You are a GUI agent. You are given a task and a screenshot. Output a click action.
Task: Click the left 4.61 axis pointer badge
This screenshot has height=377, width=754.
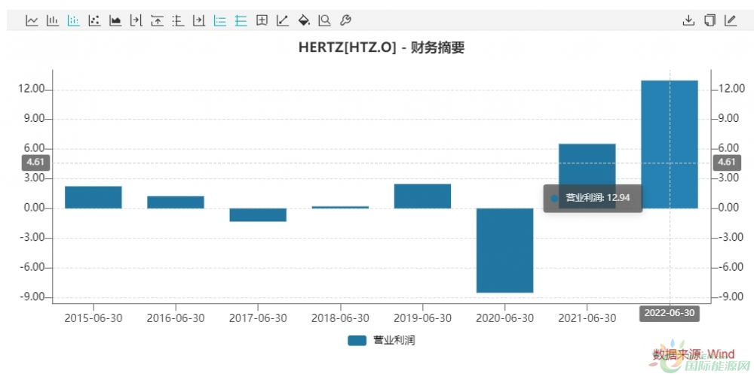(35, 162)
